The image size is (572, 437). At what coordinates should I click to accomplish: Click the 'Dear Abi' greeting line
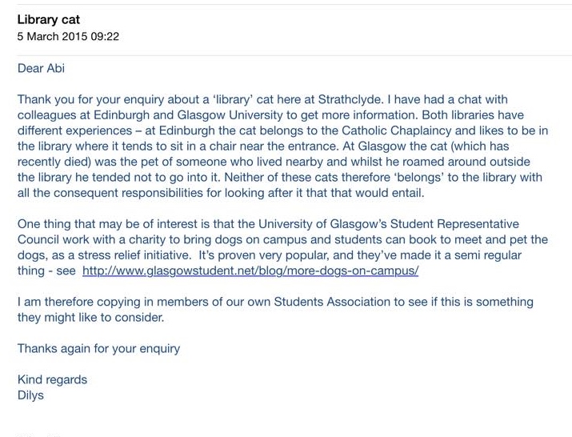(42, 68)
